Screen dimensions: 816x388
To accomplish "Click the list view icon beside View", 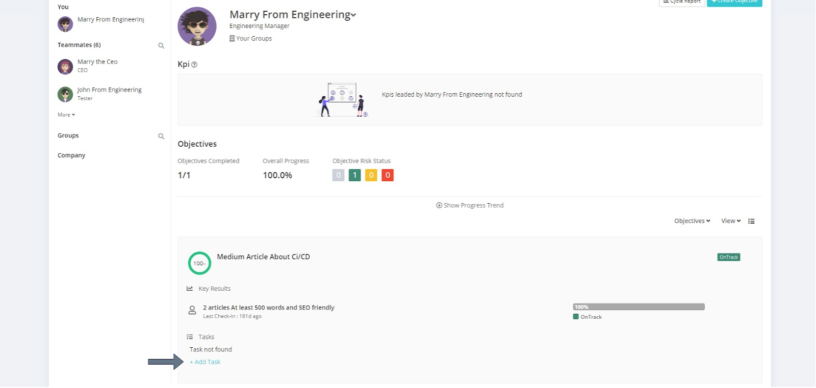I will pos(751,221).
